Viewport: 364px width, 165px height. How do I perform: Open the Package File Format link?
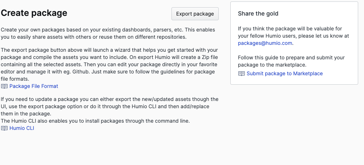tap(33, 86)
